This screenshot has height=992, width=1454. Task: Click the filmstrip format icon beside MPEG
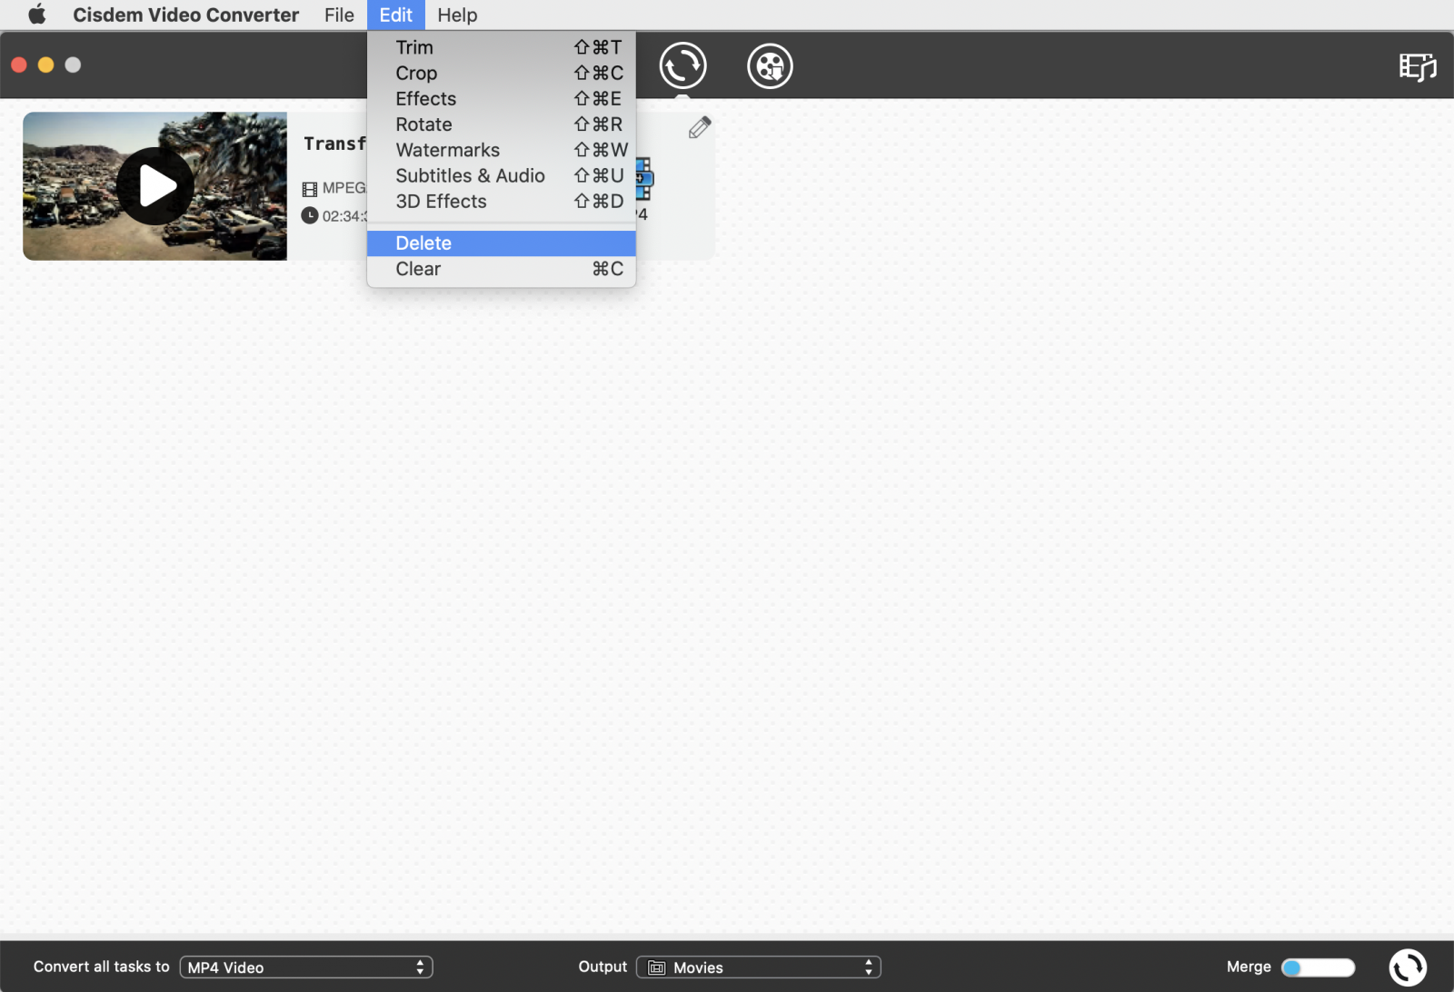click(310, 189)
